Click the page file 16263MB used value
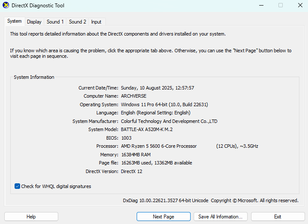 pos(136,163)
